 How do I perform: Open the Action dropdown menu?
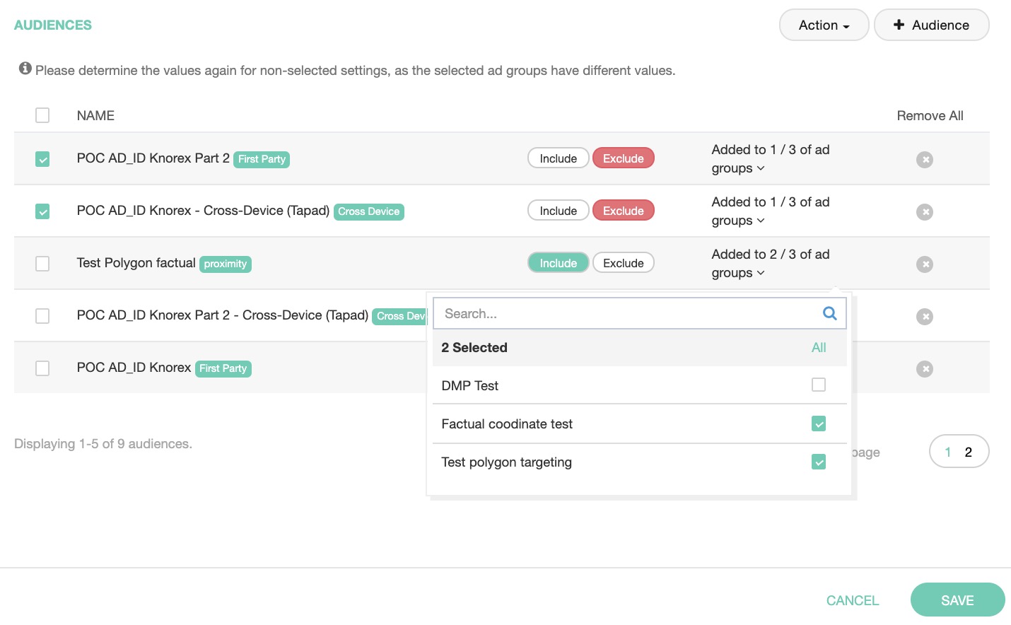(x=824, y=25)
